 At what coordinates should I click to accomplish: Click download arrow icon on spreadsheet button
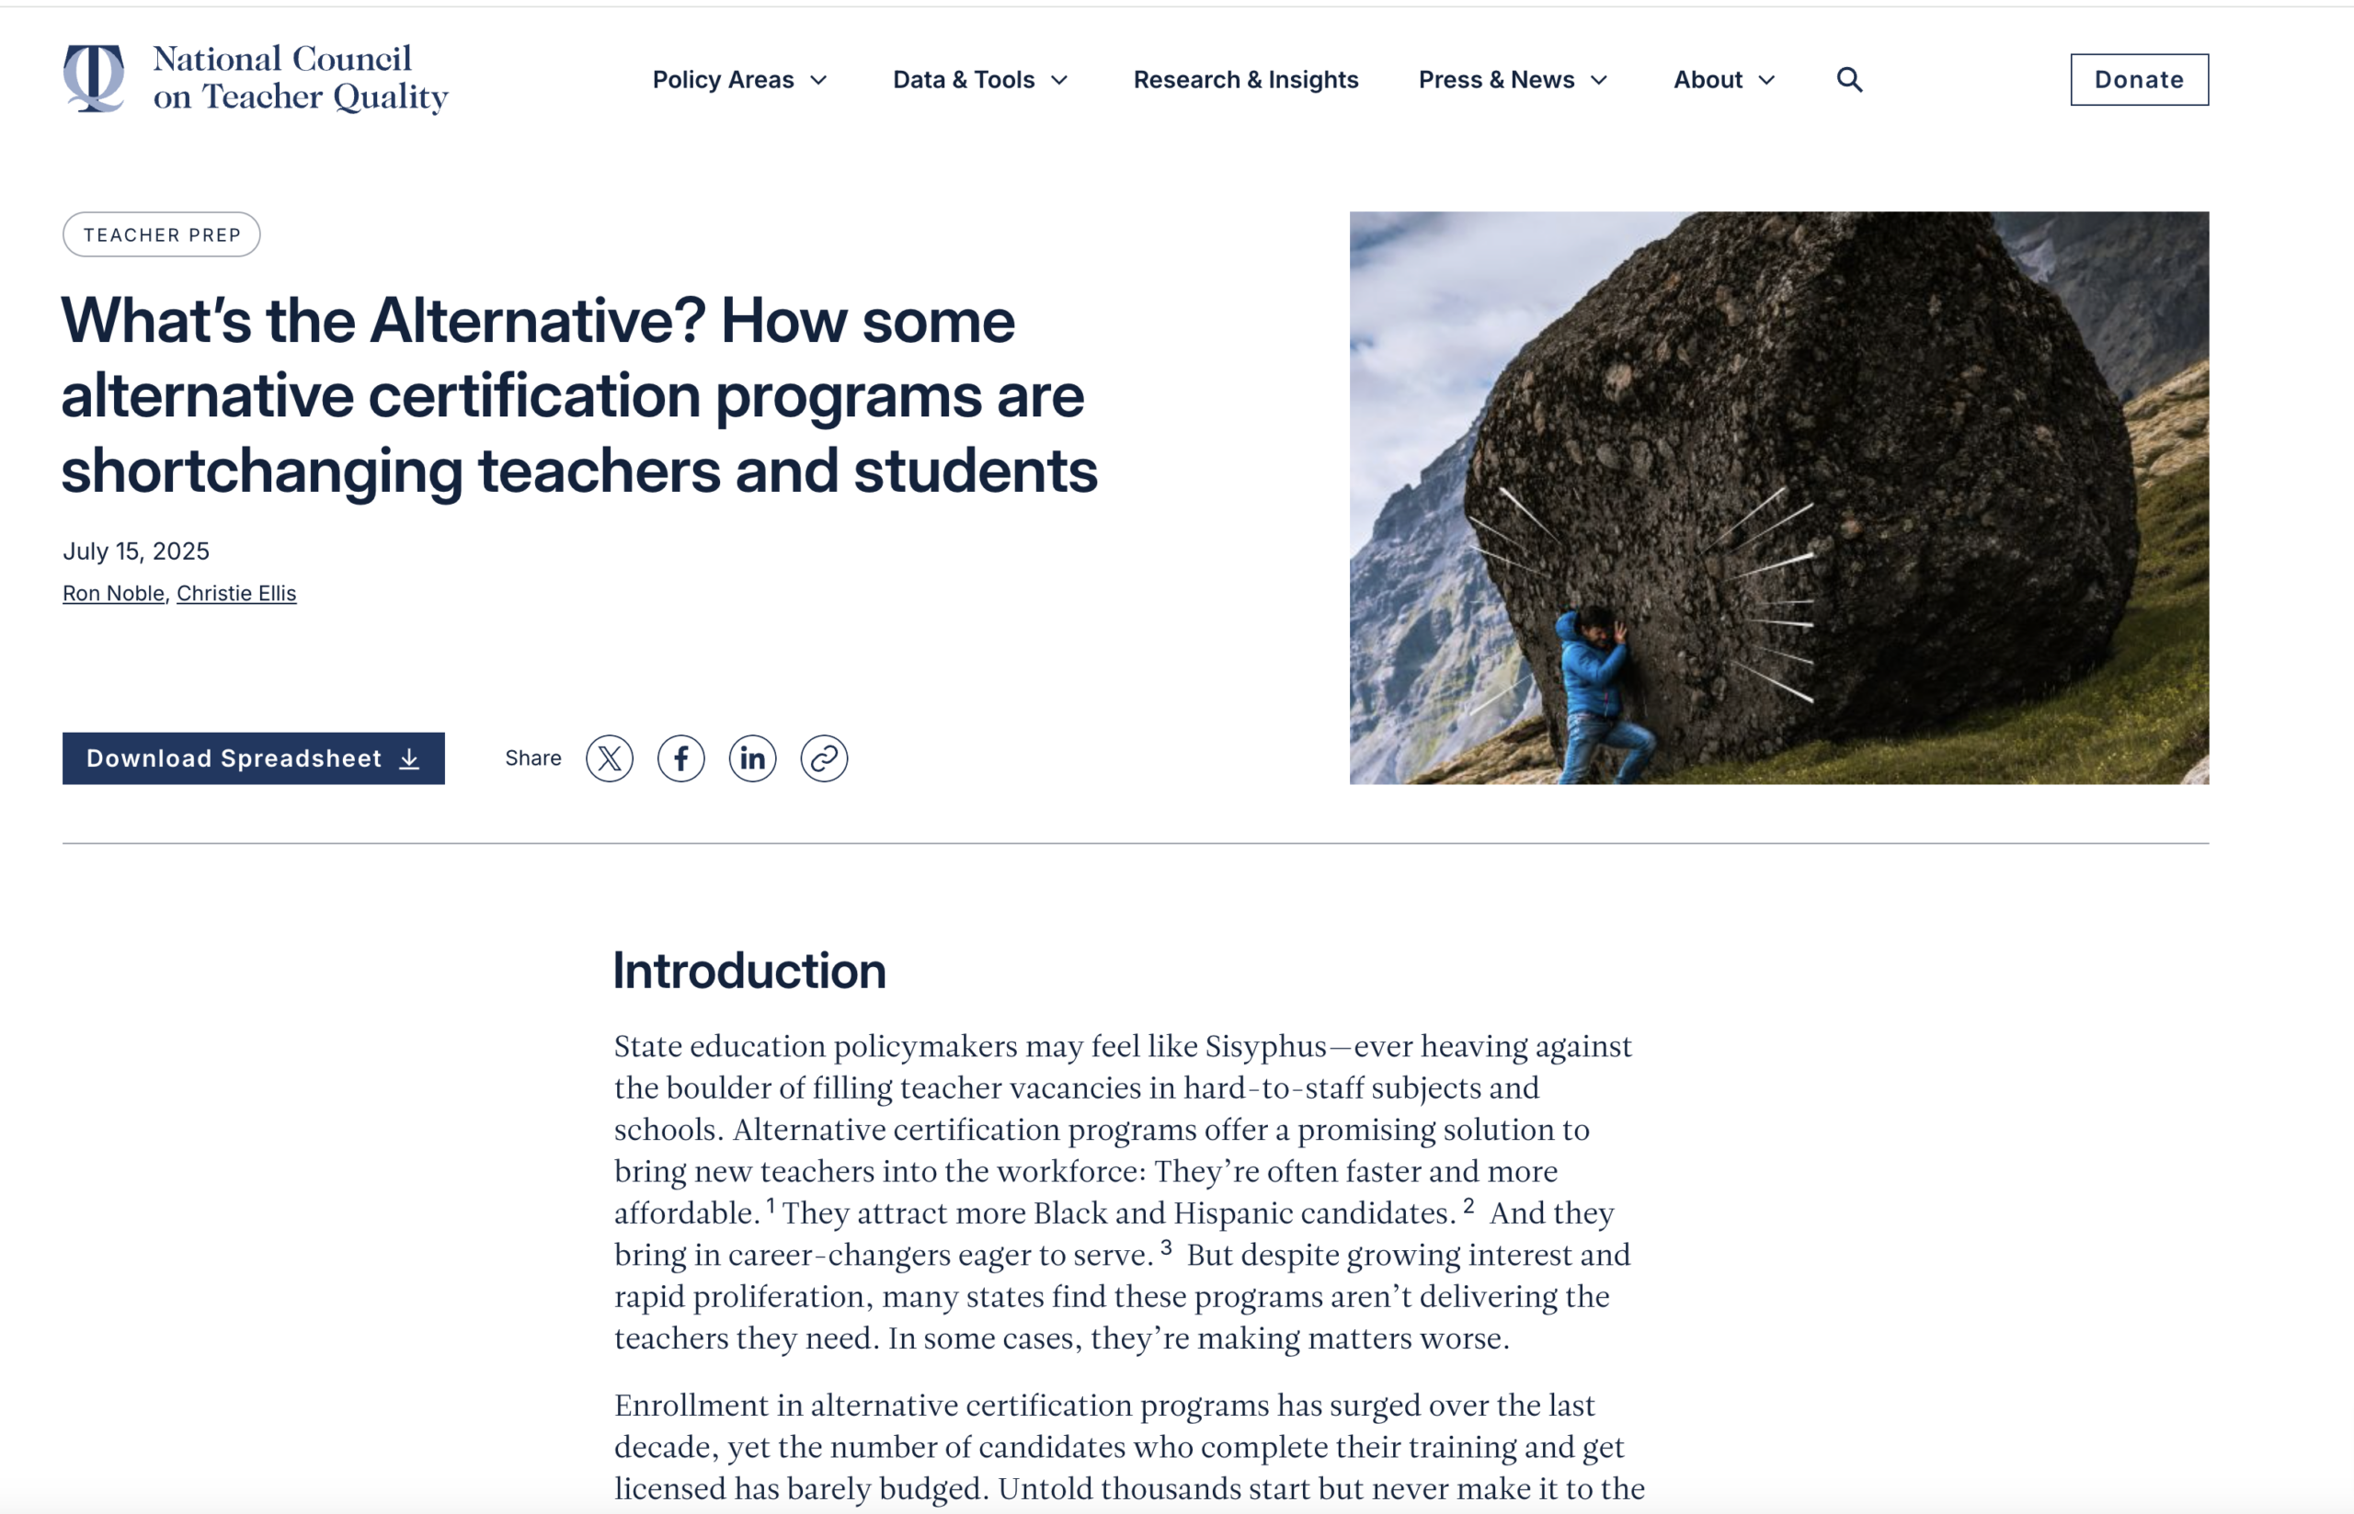[410, 759]
